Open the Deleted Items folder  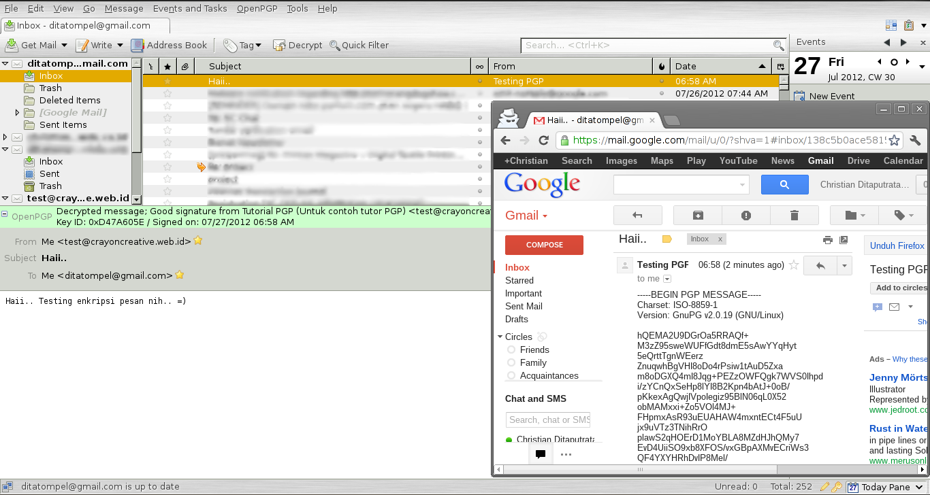click(69, 100)
